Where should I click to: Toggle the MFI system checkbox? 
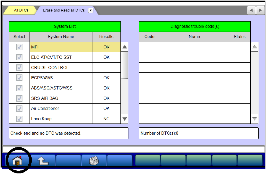point(19,47)
